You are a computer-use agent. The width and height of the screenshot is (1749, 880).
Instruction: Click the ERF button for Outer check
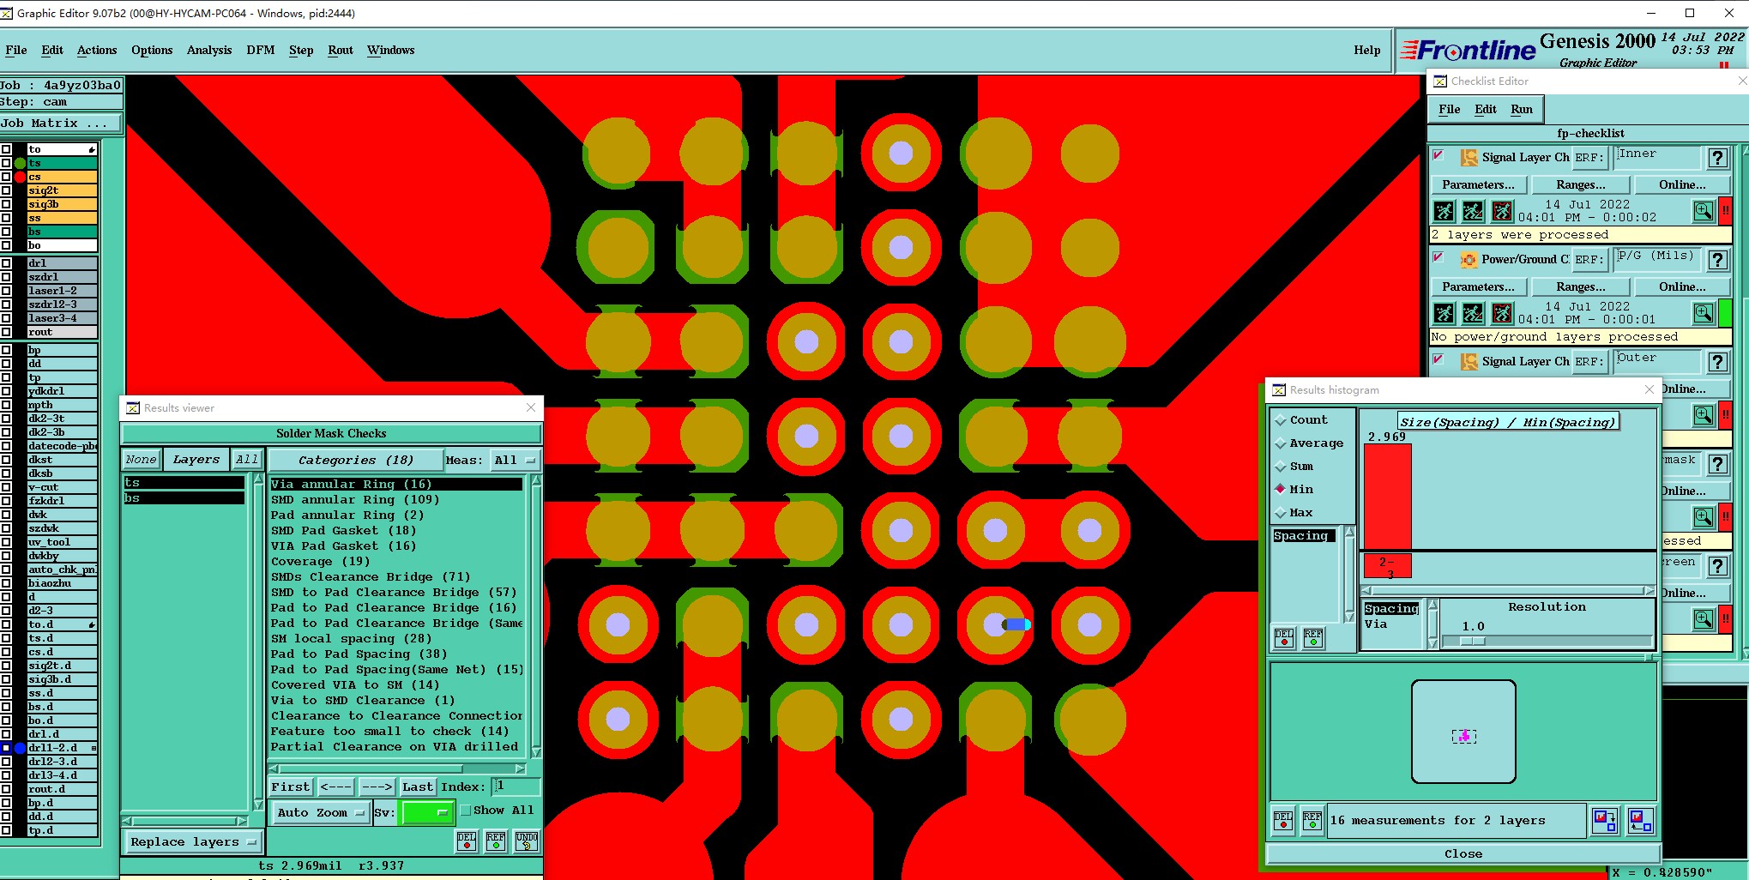(x=1588, y=362)
